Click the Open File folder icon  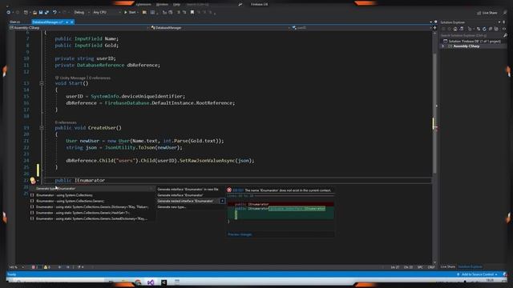point(34,13)
